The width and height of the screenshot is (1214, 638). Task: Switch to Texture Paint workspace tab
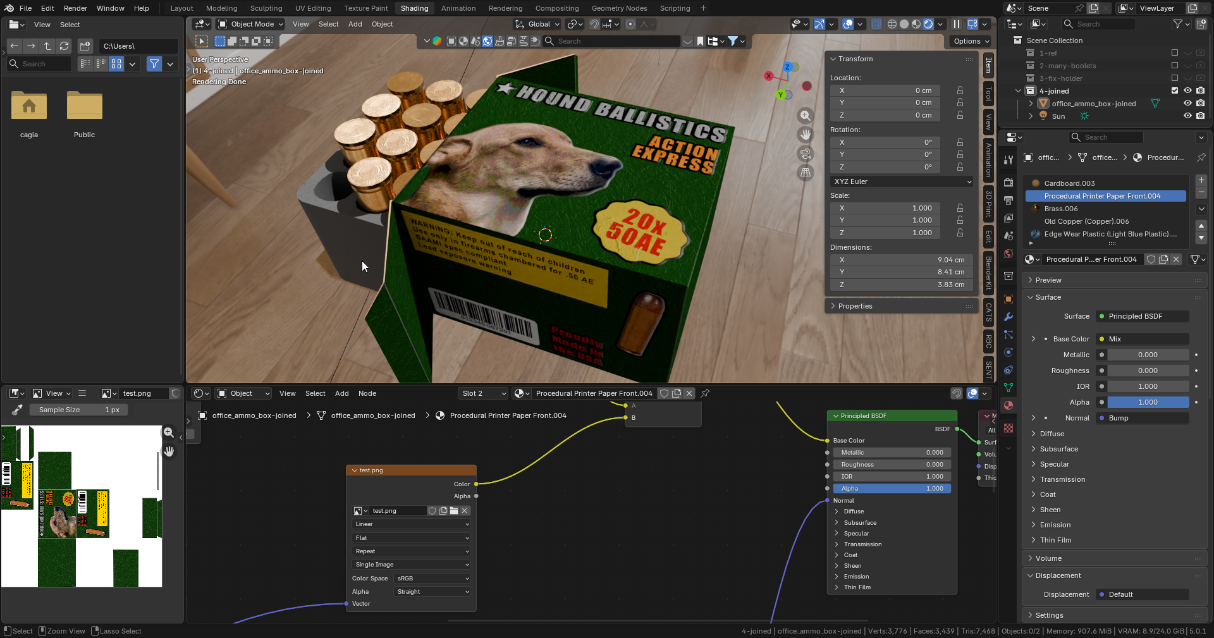366,8
